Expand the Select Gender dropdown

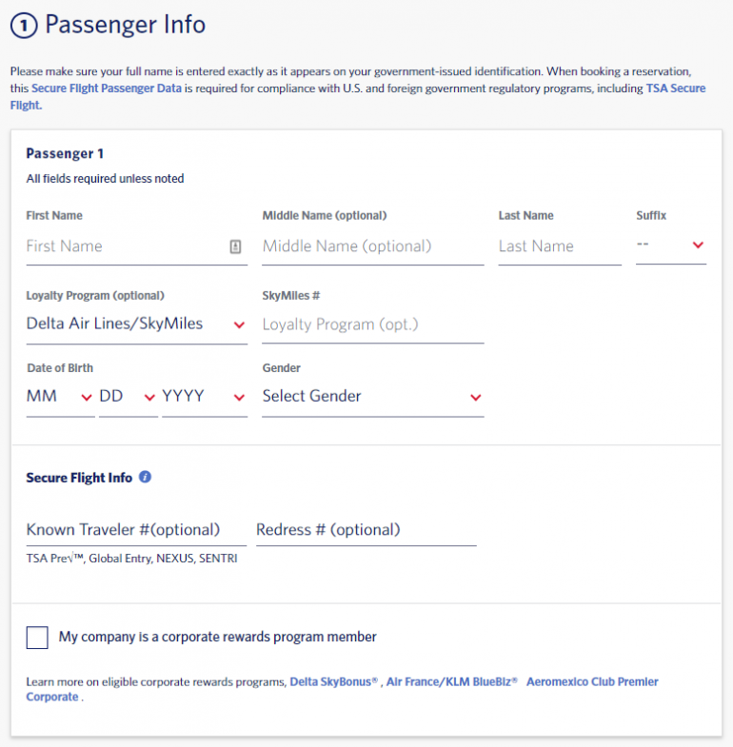point(372,397)
